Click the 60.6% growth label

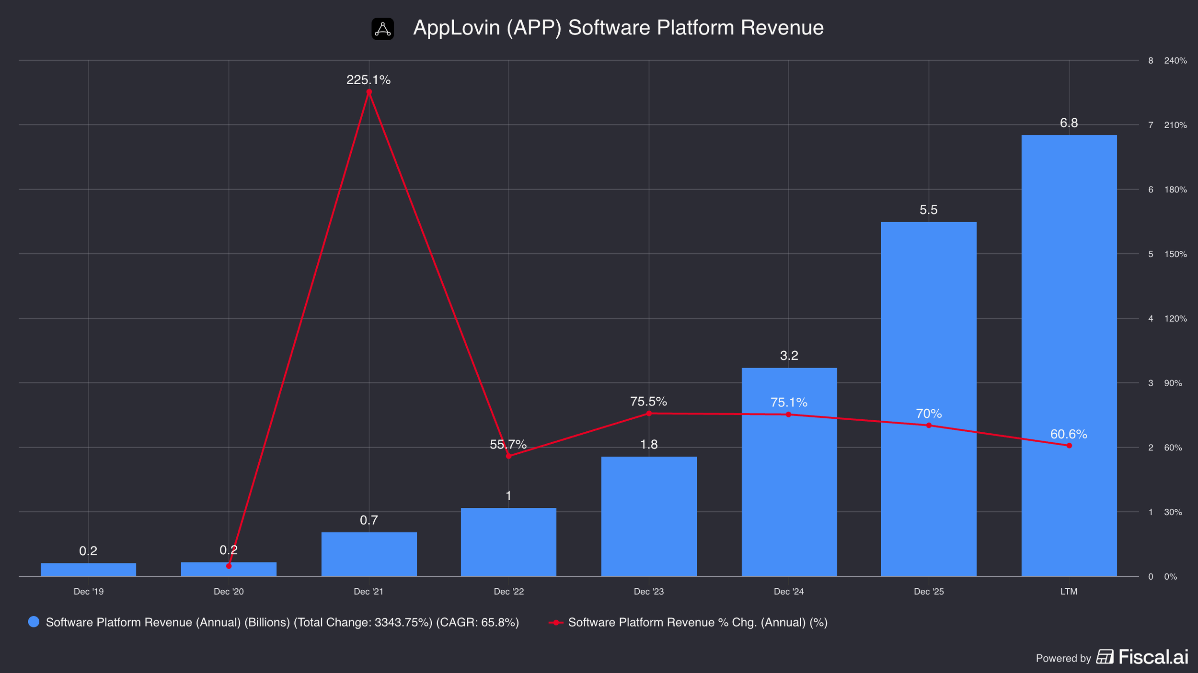1069,434
